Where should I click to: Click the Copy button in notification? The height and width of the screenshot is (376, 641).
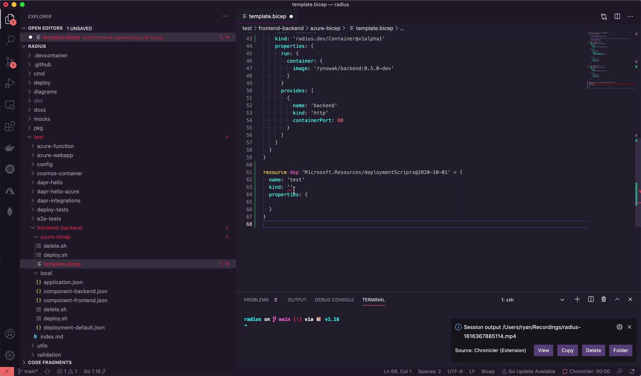point(567,350)
